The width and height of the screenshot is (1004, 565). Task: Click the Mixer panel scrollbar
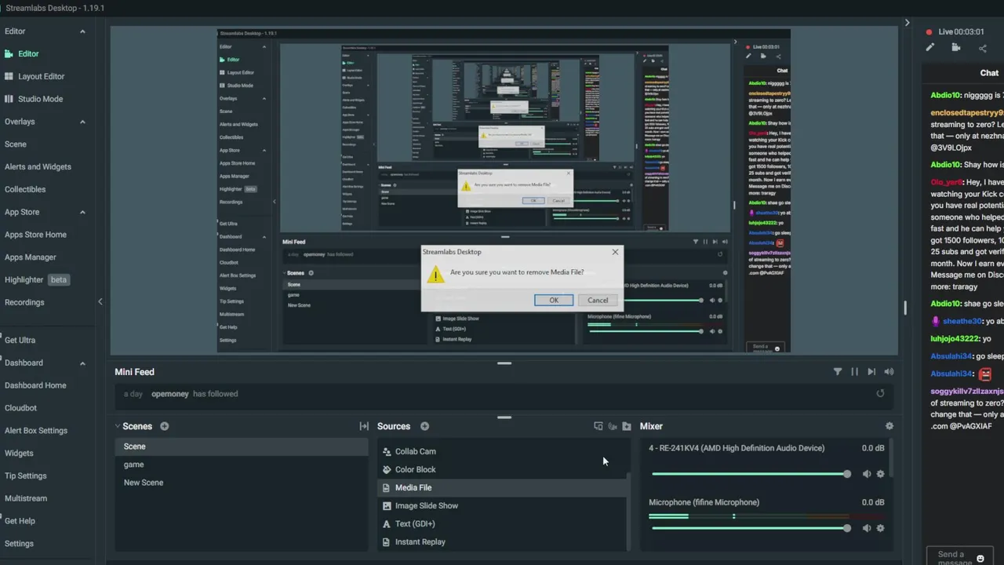(892, 458)
